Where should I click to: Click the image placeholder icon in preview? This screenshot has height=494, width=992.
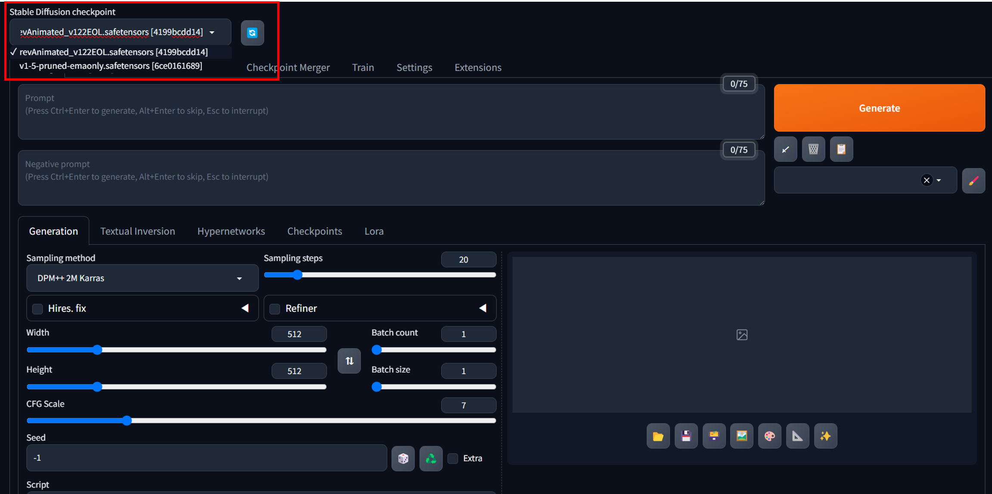(742, 335)
